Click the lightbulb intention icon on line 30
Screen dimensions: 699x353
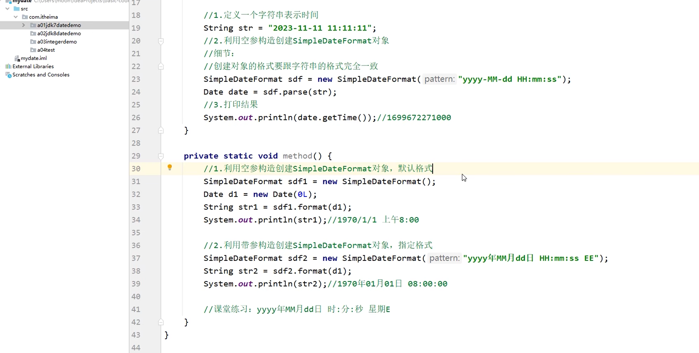click(x=169, y=168)
